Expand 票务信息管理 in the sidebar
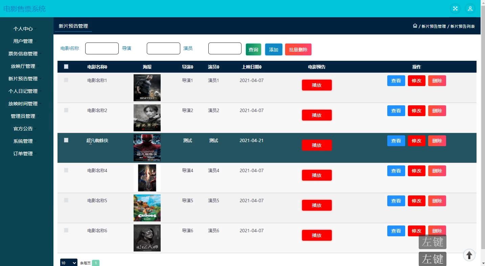Viewport: 485px width, 266px height. pos(23,54)
